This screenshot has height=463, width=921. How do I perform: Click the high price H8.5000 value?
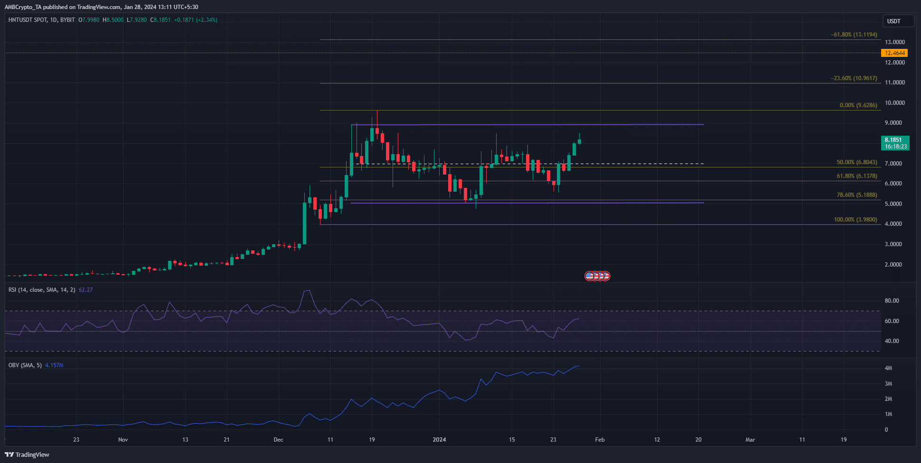(x=113, y=20)
